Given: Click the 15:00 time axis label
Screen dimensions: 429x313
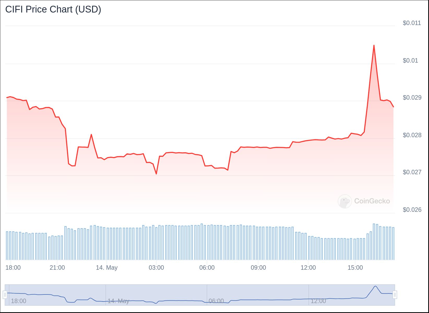Looking at the screenshot, I should pos(355,268).
